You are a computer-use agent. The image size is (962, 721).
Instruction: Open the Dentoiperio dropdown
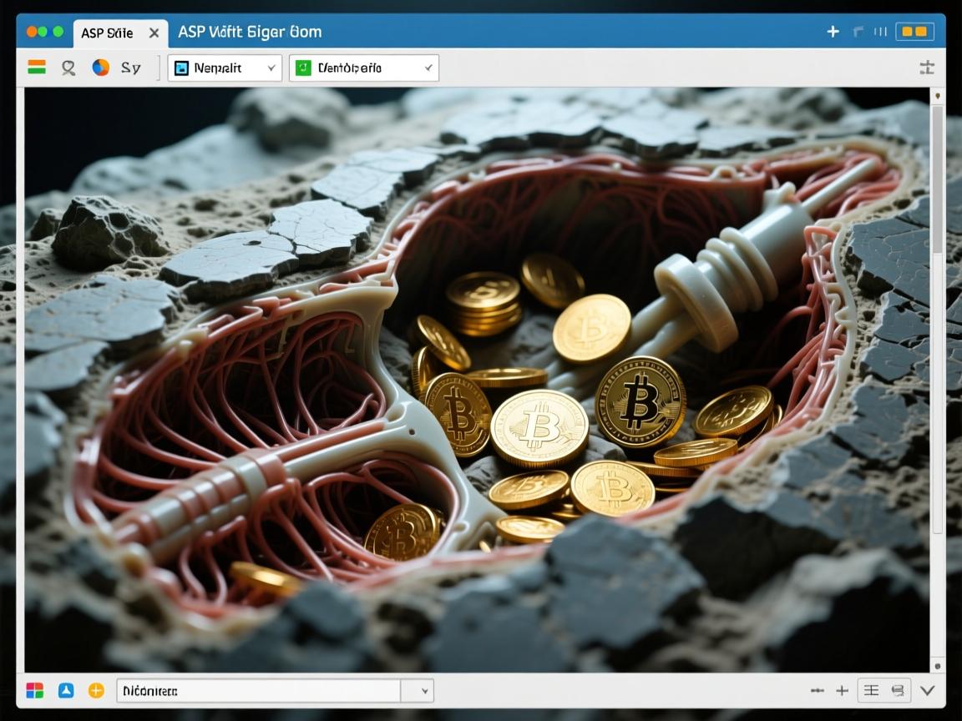tap(363, 68)
